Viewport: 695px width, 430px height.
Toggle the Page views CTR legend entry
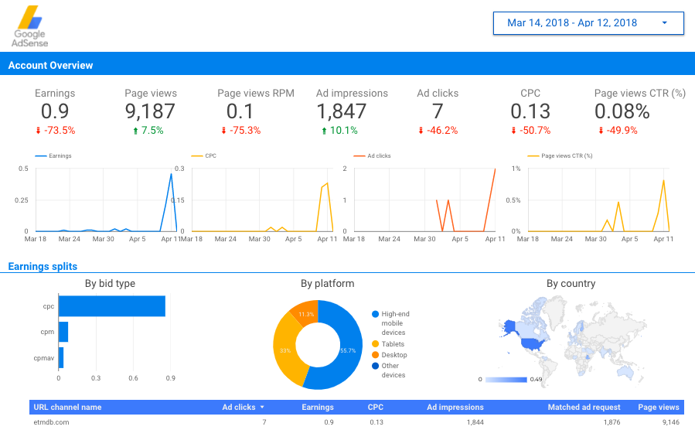(560, 155)
